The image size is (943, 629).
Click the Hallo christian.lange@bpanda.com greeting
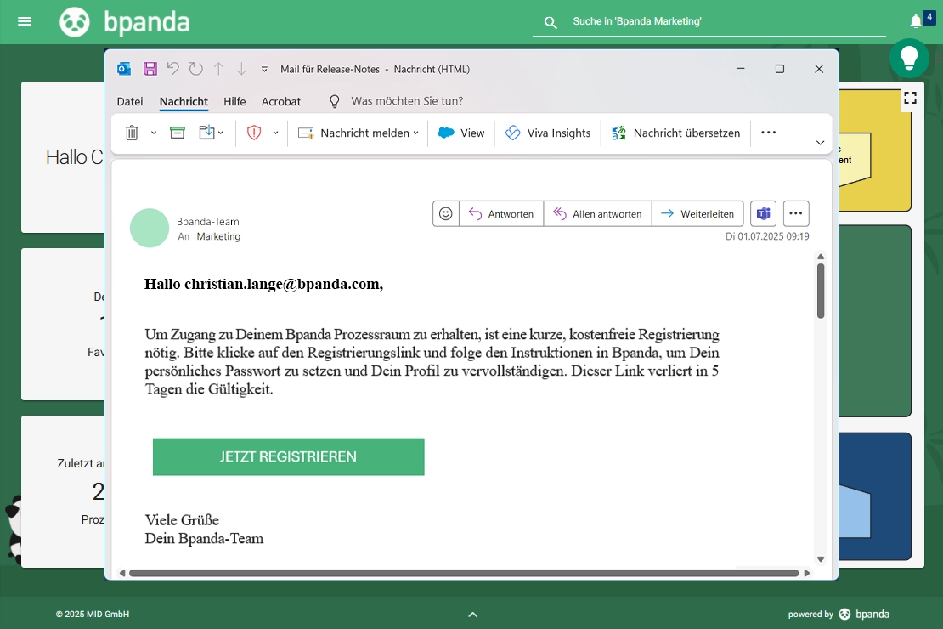click(x=263, y=284)
